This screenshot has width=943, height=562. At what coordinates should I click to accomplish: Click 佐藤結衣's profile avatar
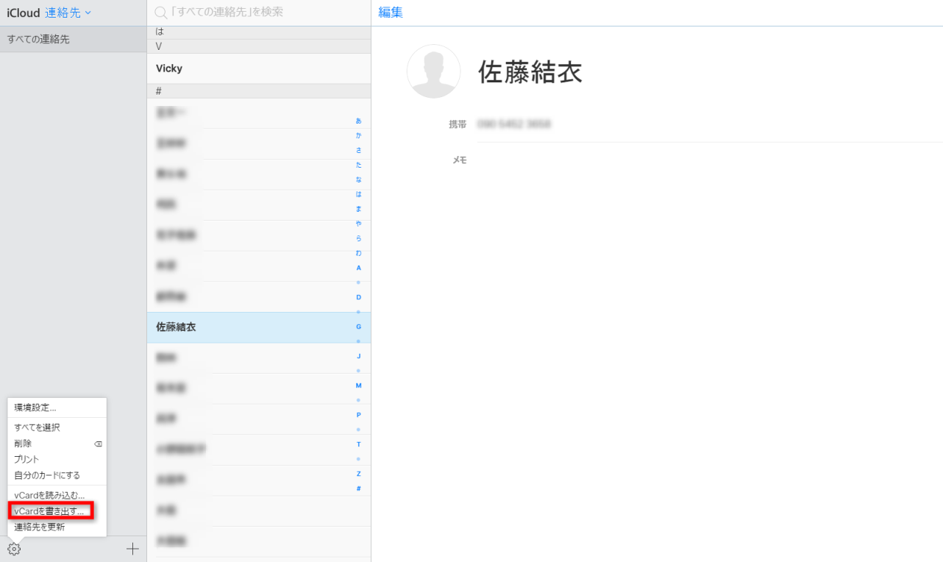point(433,71)
